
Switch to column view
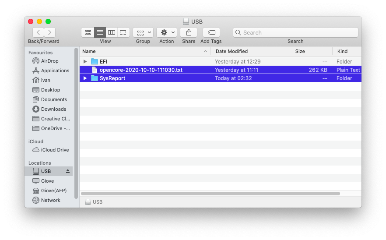coord(112,32)
